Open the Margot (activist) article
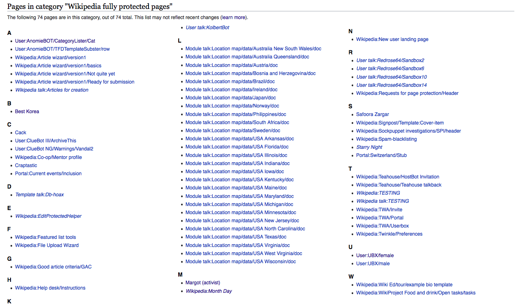 [203, 283]
